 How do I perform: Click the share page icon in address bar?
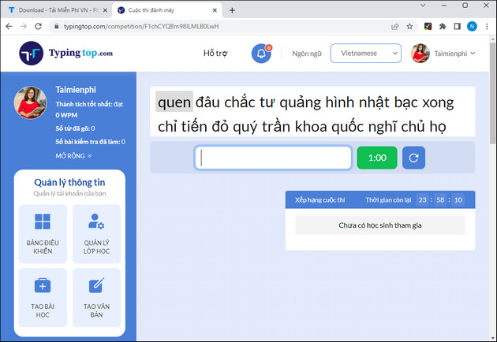coord(395,26)
